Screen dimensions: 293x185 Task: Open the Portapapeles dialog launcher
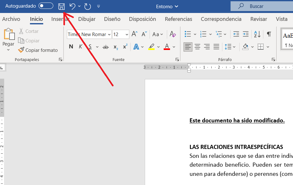61,59
